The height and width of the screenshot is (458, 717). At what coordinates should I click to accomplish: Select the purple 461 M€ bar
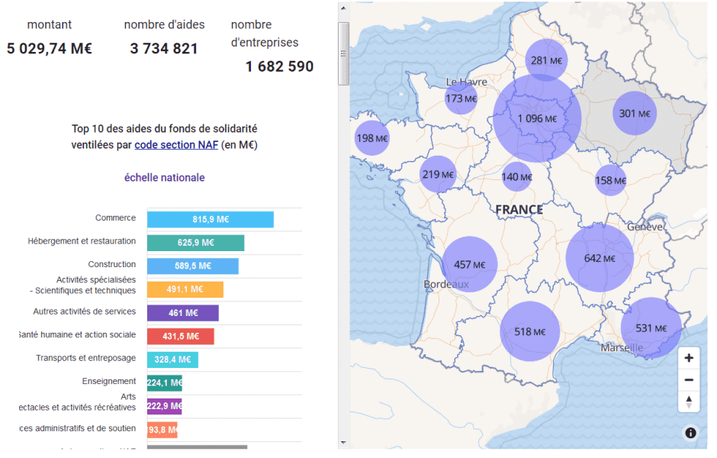pos(183,313)
